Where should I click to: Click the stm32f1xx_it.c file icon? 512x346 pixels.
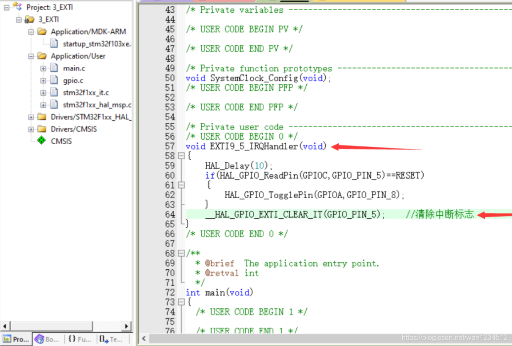54,93
